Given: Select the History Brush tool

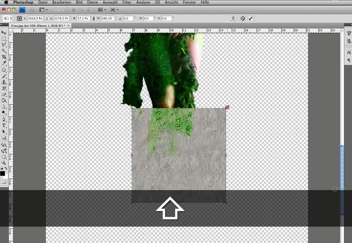Looking at the screenshot, I should 4,88.
